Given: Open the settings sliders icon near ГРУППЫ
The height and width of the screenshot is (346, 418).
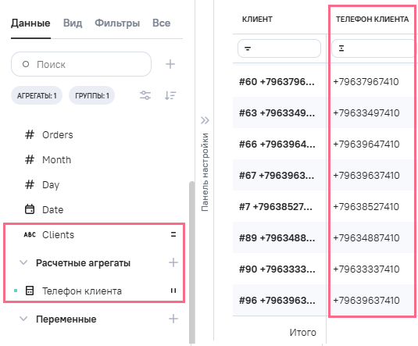Looking at the screenshot, I should (145, 95).
